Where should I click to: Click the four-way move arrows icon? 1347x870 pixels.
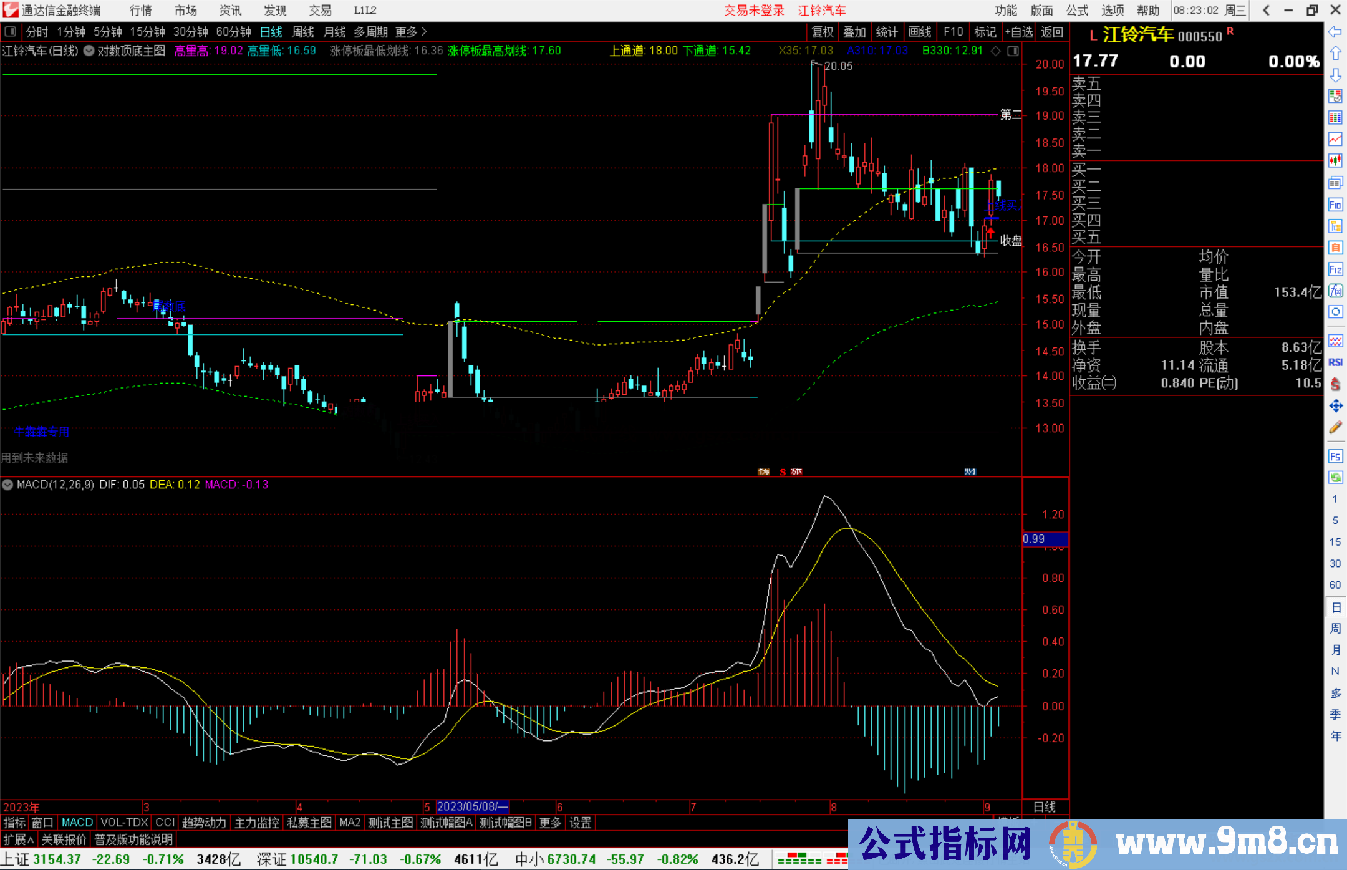(1335, 406)
